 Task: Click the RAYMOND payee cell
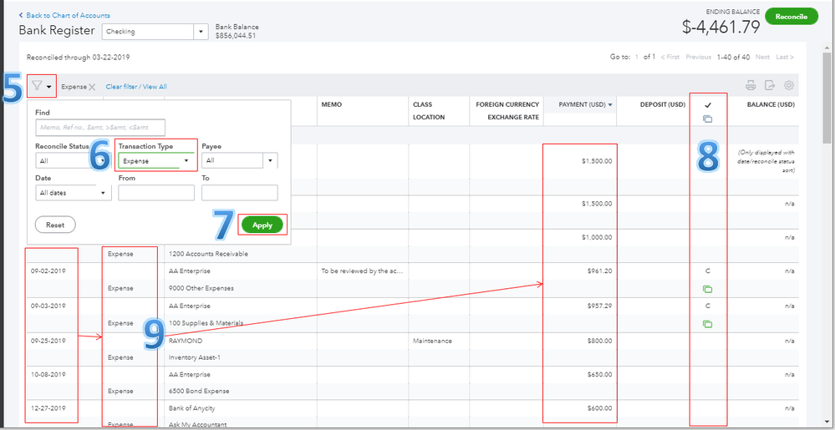coord(186,341)
